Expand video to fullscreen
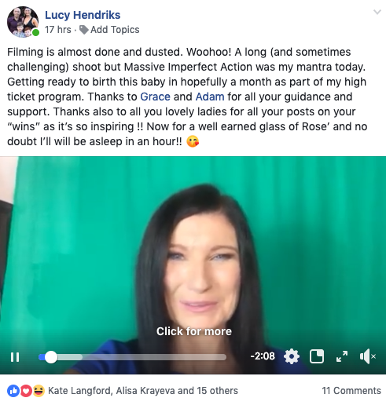The height and width of the screenshot is (405, 386). (342, 356)
